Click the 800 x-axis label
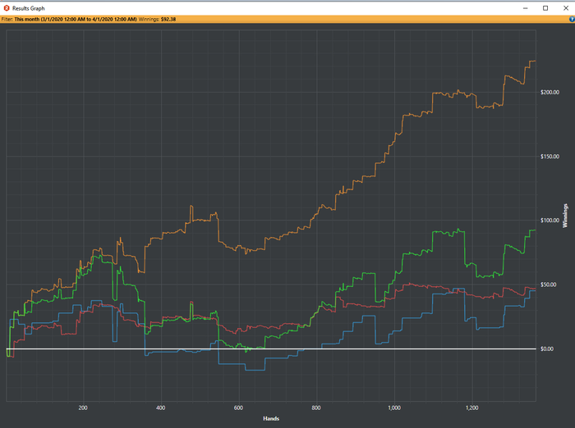Screen dimensions: 575x428 316,408
